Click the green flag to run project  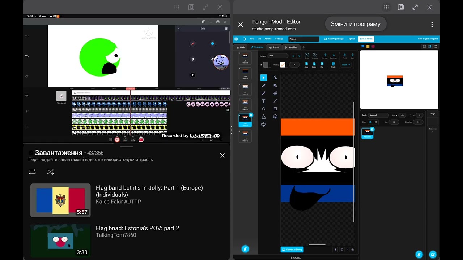[x=363, y=46]
